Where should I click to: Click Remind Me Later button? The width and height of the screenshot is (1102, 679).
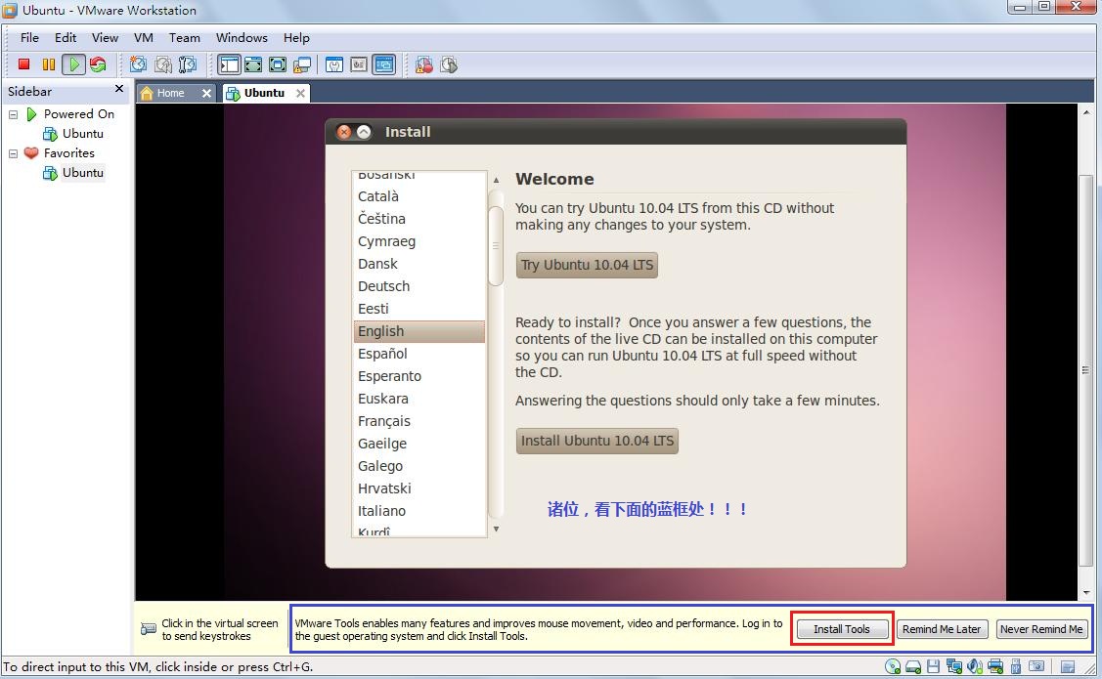coord(942,629)
